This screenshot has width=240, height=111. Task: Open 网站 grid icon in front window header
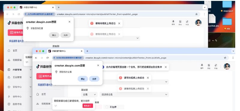pos(209,66)
